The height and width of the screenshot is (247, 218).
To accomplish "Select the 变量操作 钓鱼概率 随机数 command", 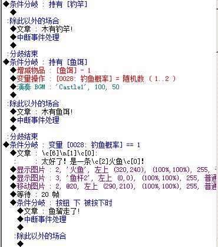I will tap(93, 79).
